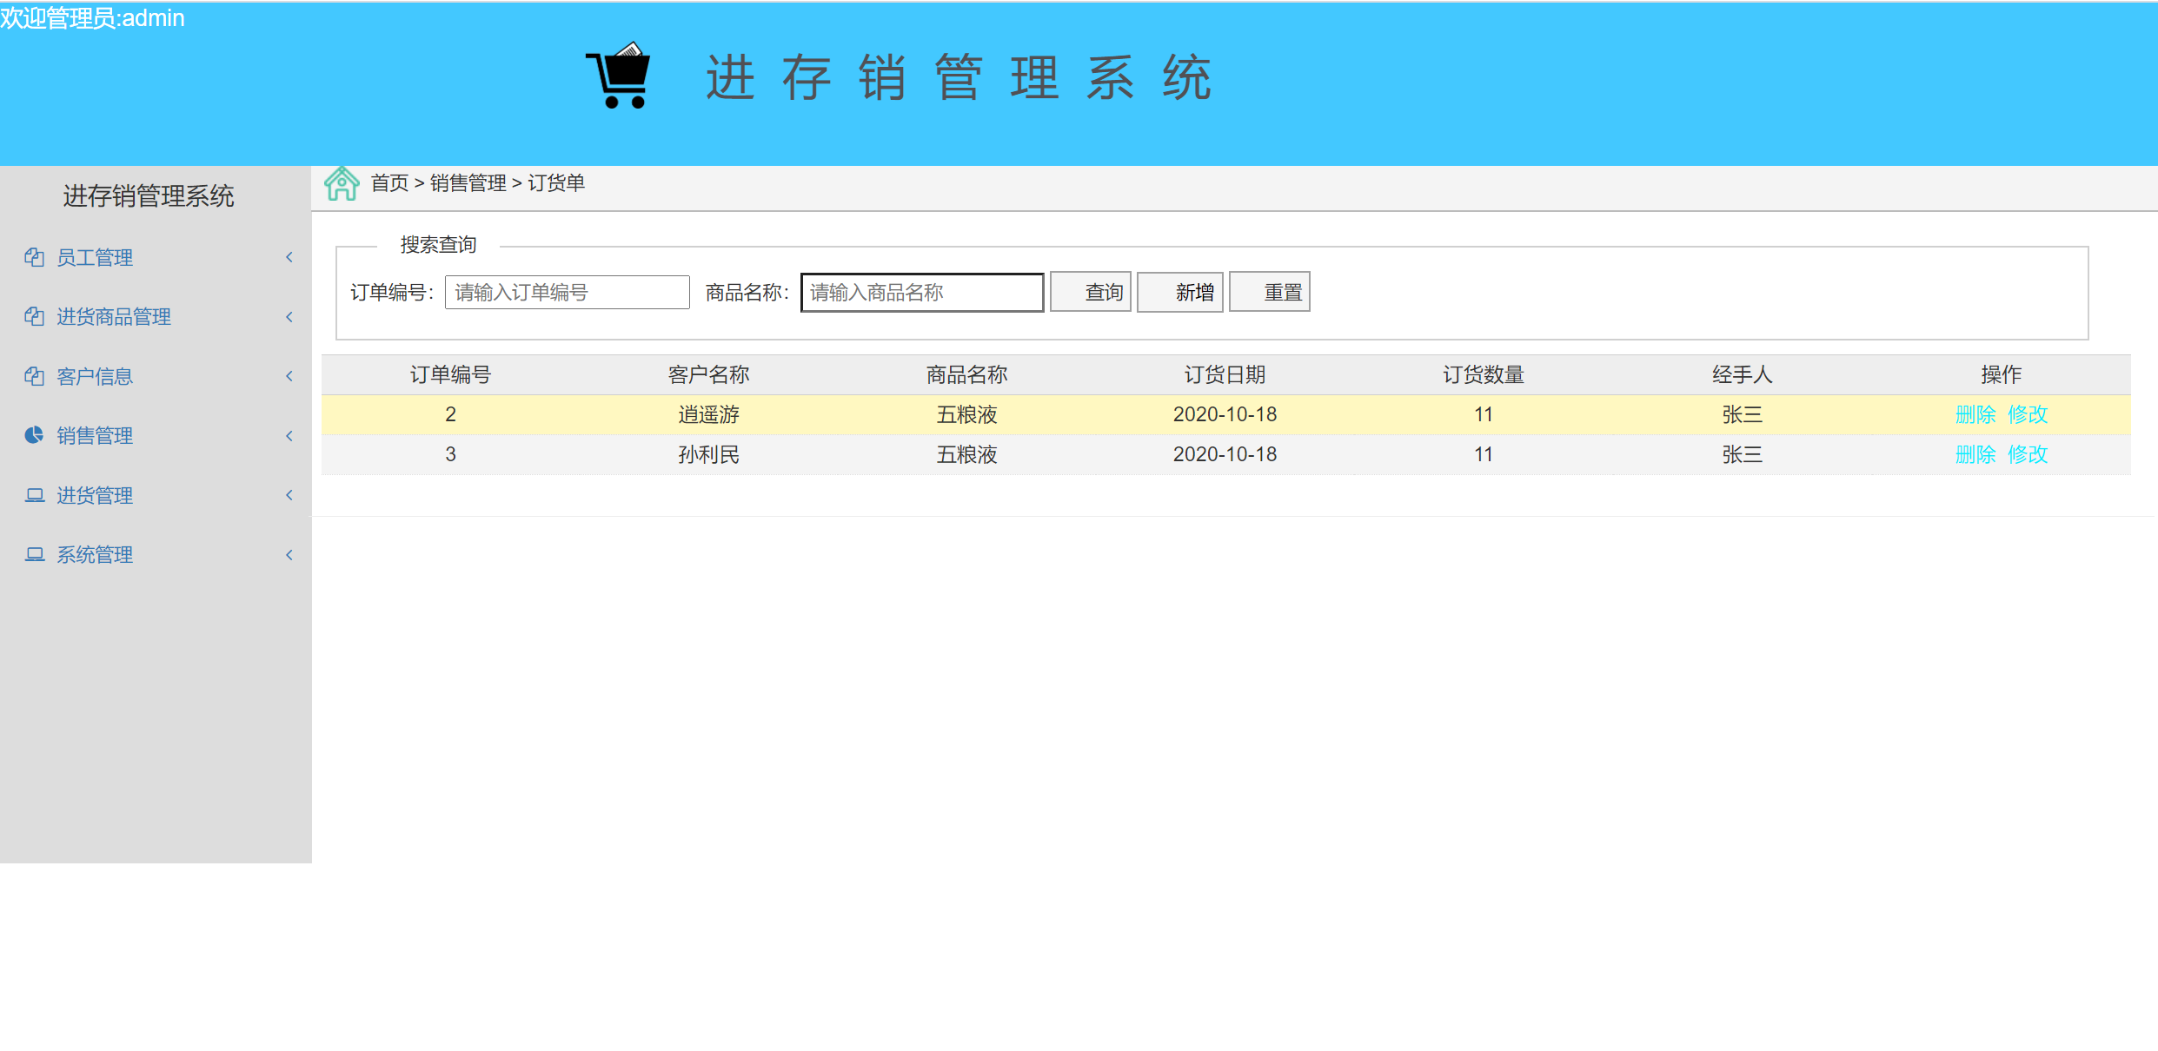Screen dimensions: 2158x1051
Task: Click the 经手人 column header
Action: click(1742, 374)
